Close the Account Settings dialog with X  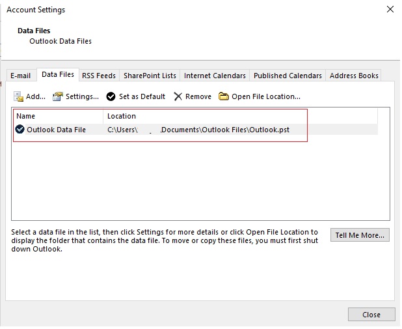point(390,9)
